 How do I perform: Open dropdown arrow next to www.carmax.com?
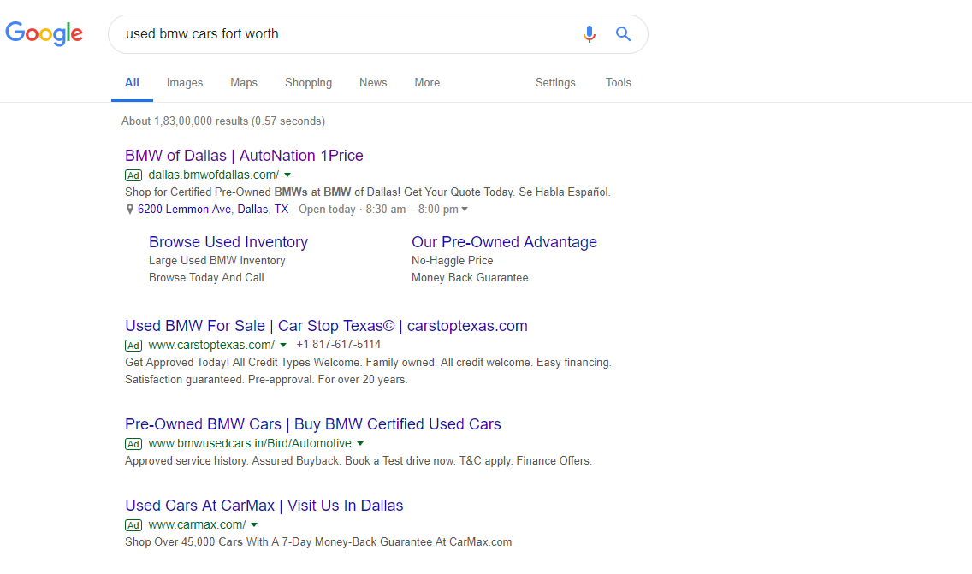click(254, 525)
